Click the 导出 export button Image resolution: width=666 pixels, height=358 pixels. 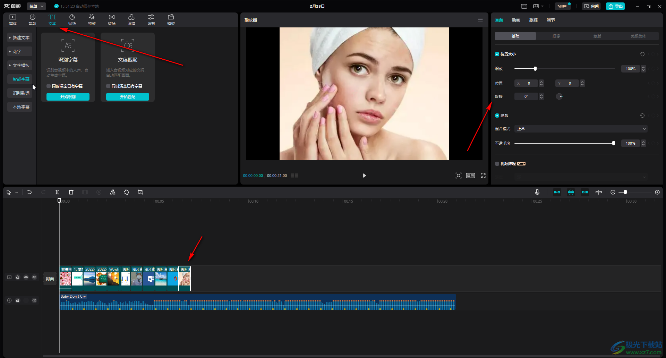pos(615,6)
